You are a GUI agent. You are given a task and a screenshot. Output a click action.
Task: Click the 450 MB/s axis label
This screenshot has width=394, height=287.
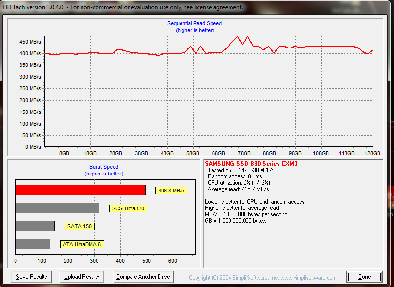(30, 42)
